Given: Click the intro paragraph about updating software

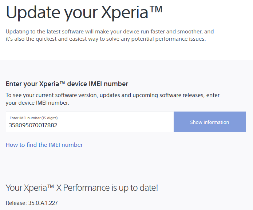Looking at the screenshot, I should [110, 35].
